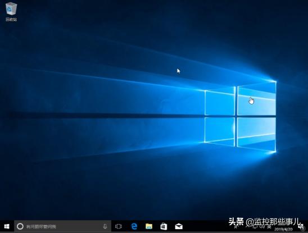Launch Microsoft Edge from the taskbar
This screenshot has width=308, height=233.
(134, 226)
